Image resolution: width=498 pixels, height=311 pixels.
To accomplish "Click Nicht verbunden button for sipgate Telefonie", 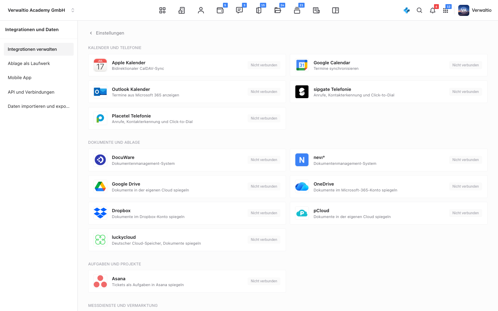I will pyautogui.click(x=465, y=92).
